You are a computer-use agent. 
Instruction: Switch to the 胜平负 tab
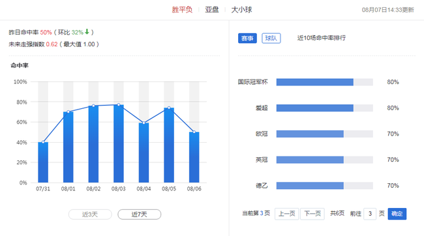click(182, 10)
